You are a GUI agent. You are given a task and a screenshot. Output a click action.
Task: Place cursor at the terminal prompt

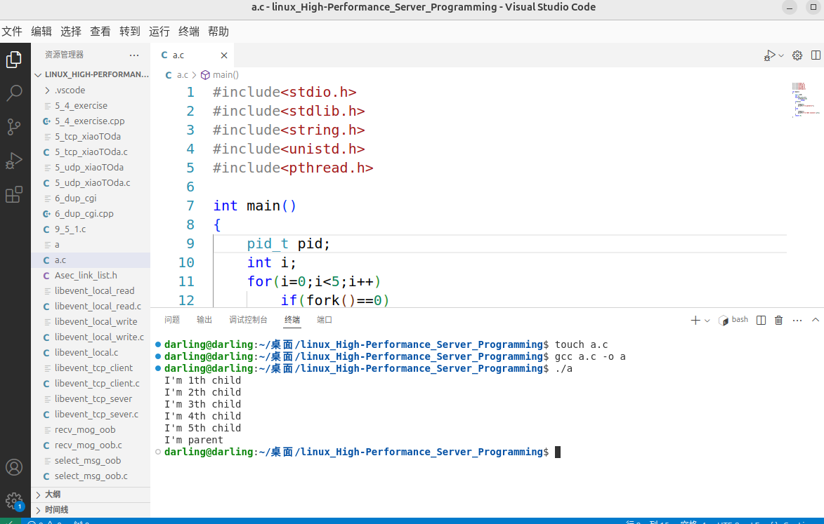pos(558,452)
